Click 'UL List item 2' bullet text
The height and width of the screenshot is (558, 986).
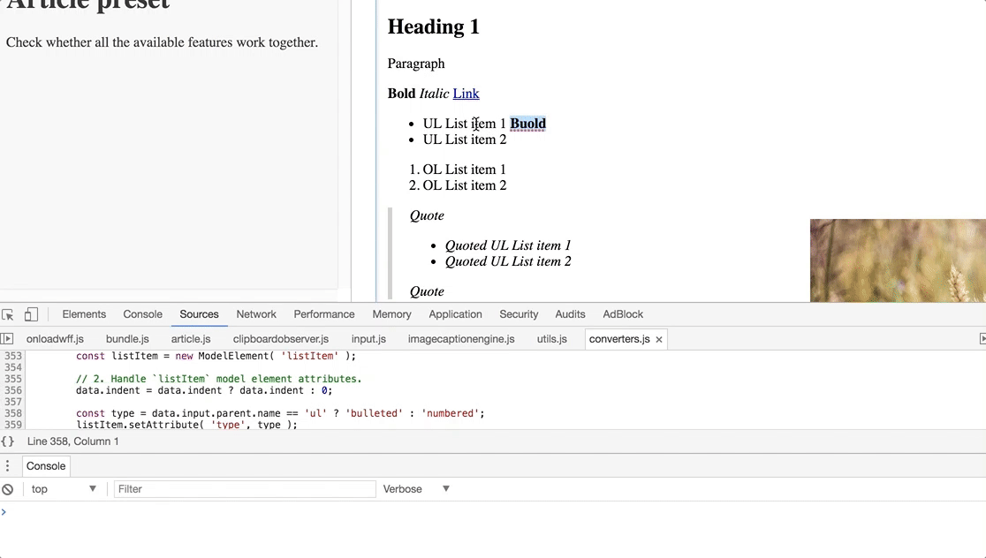coord(465,139)
